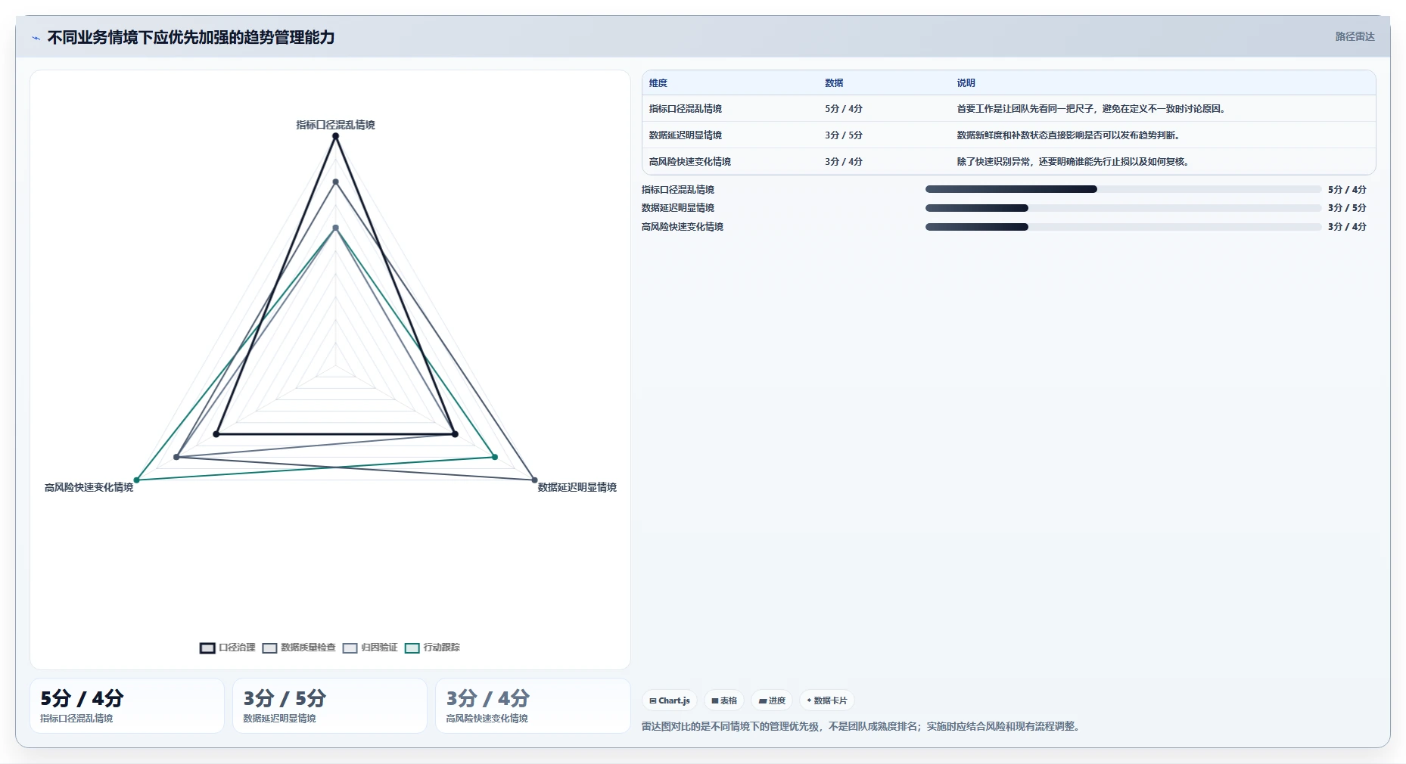Click the 表格 tag chip
1406x764 pixels.
(724, 700)
